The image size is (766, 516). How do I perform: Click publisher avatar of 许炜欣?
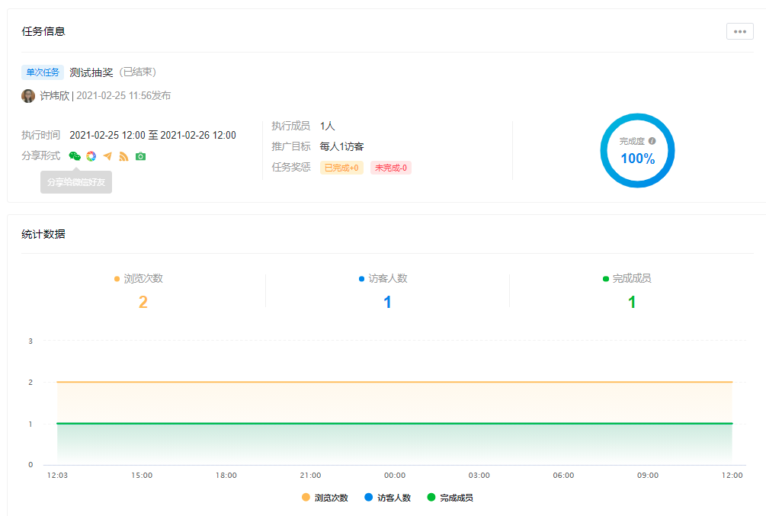pos(28,96)
